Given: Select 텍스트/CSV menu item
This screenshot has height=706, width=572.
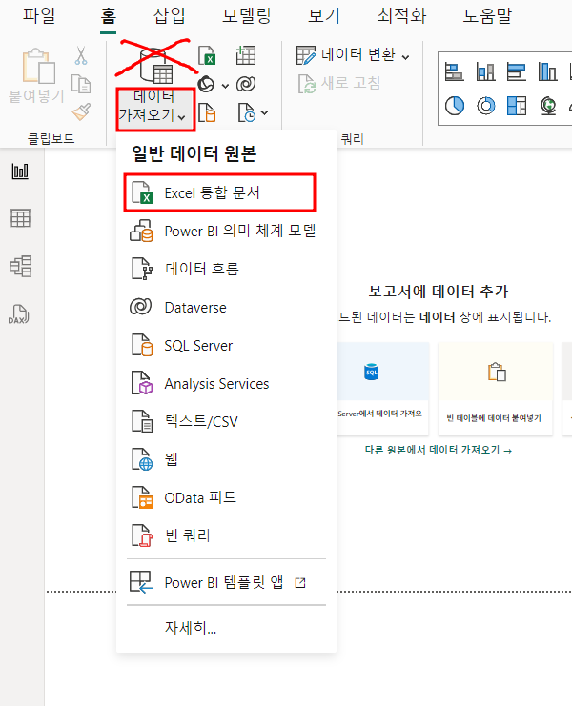Looking at the screenshot, I should click(x=226, y=421).
